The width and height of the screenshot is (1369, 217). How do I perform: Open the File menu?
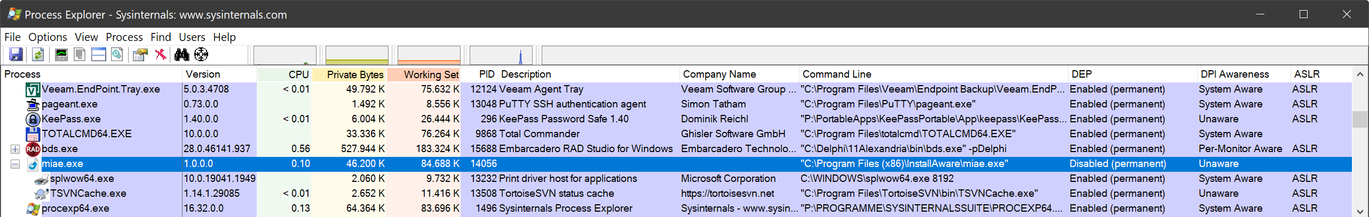pos(12,37)
